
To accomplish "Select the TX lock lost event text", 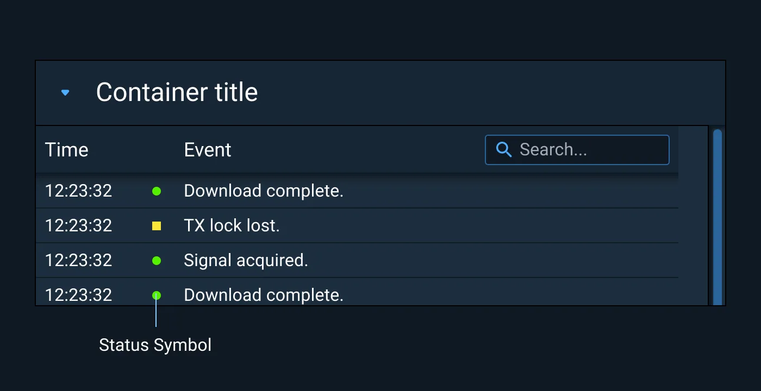I will pos(232,226).
